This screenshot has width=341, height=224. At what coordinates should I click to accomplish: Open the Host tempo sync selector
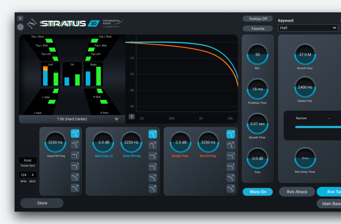pyautogui.click(x=27, y=160)
